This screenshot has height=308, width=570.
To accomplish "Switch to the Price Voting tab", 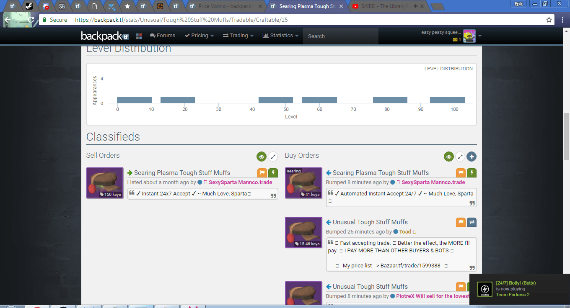I will pos(225,6).
